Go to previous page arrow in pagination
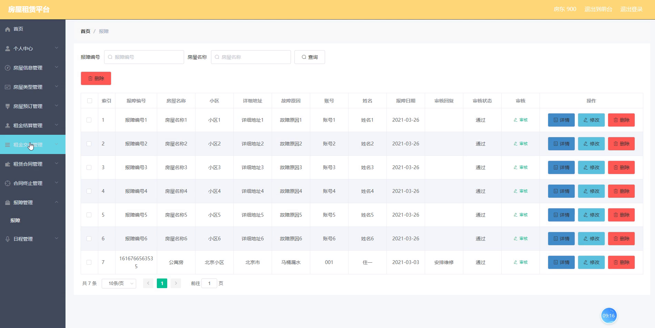 [x=148, y=283]
